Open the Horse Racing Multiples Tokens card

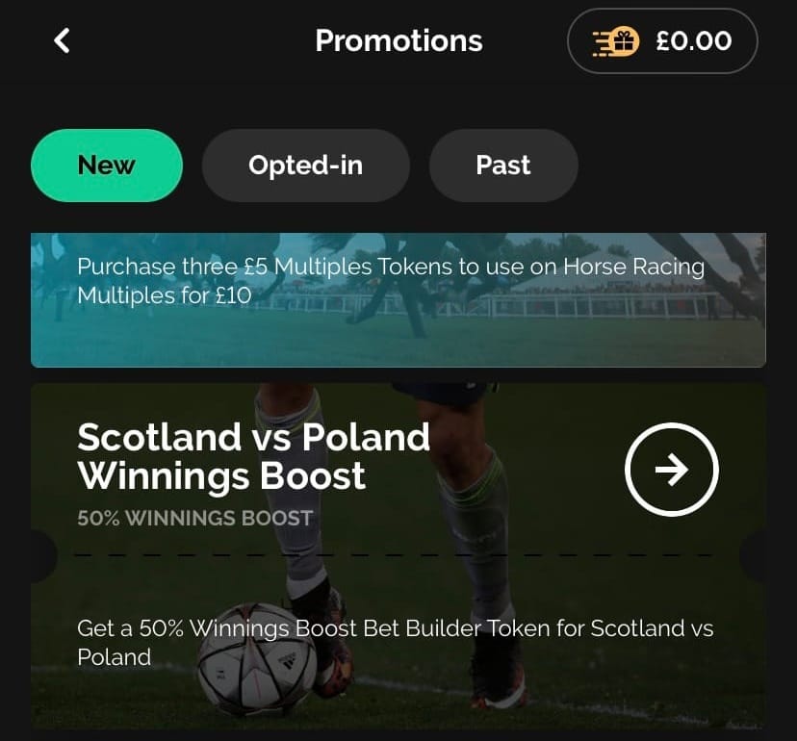[x=398, y=300]
